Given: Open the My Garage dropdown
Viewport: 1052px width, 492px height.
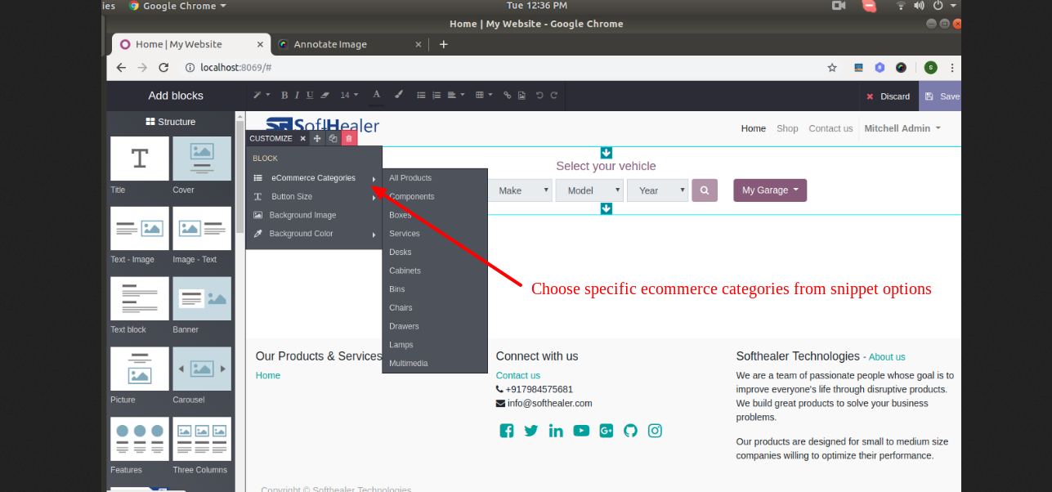Looking at the screenshot, I should pos(770,190).
